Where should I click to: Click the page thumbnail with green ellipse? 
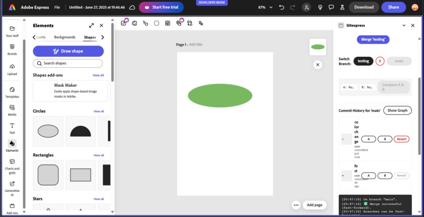tap(318, 47)
